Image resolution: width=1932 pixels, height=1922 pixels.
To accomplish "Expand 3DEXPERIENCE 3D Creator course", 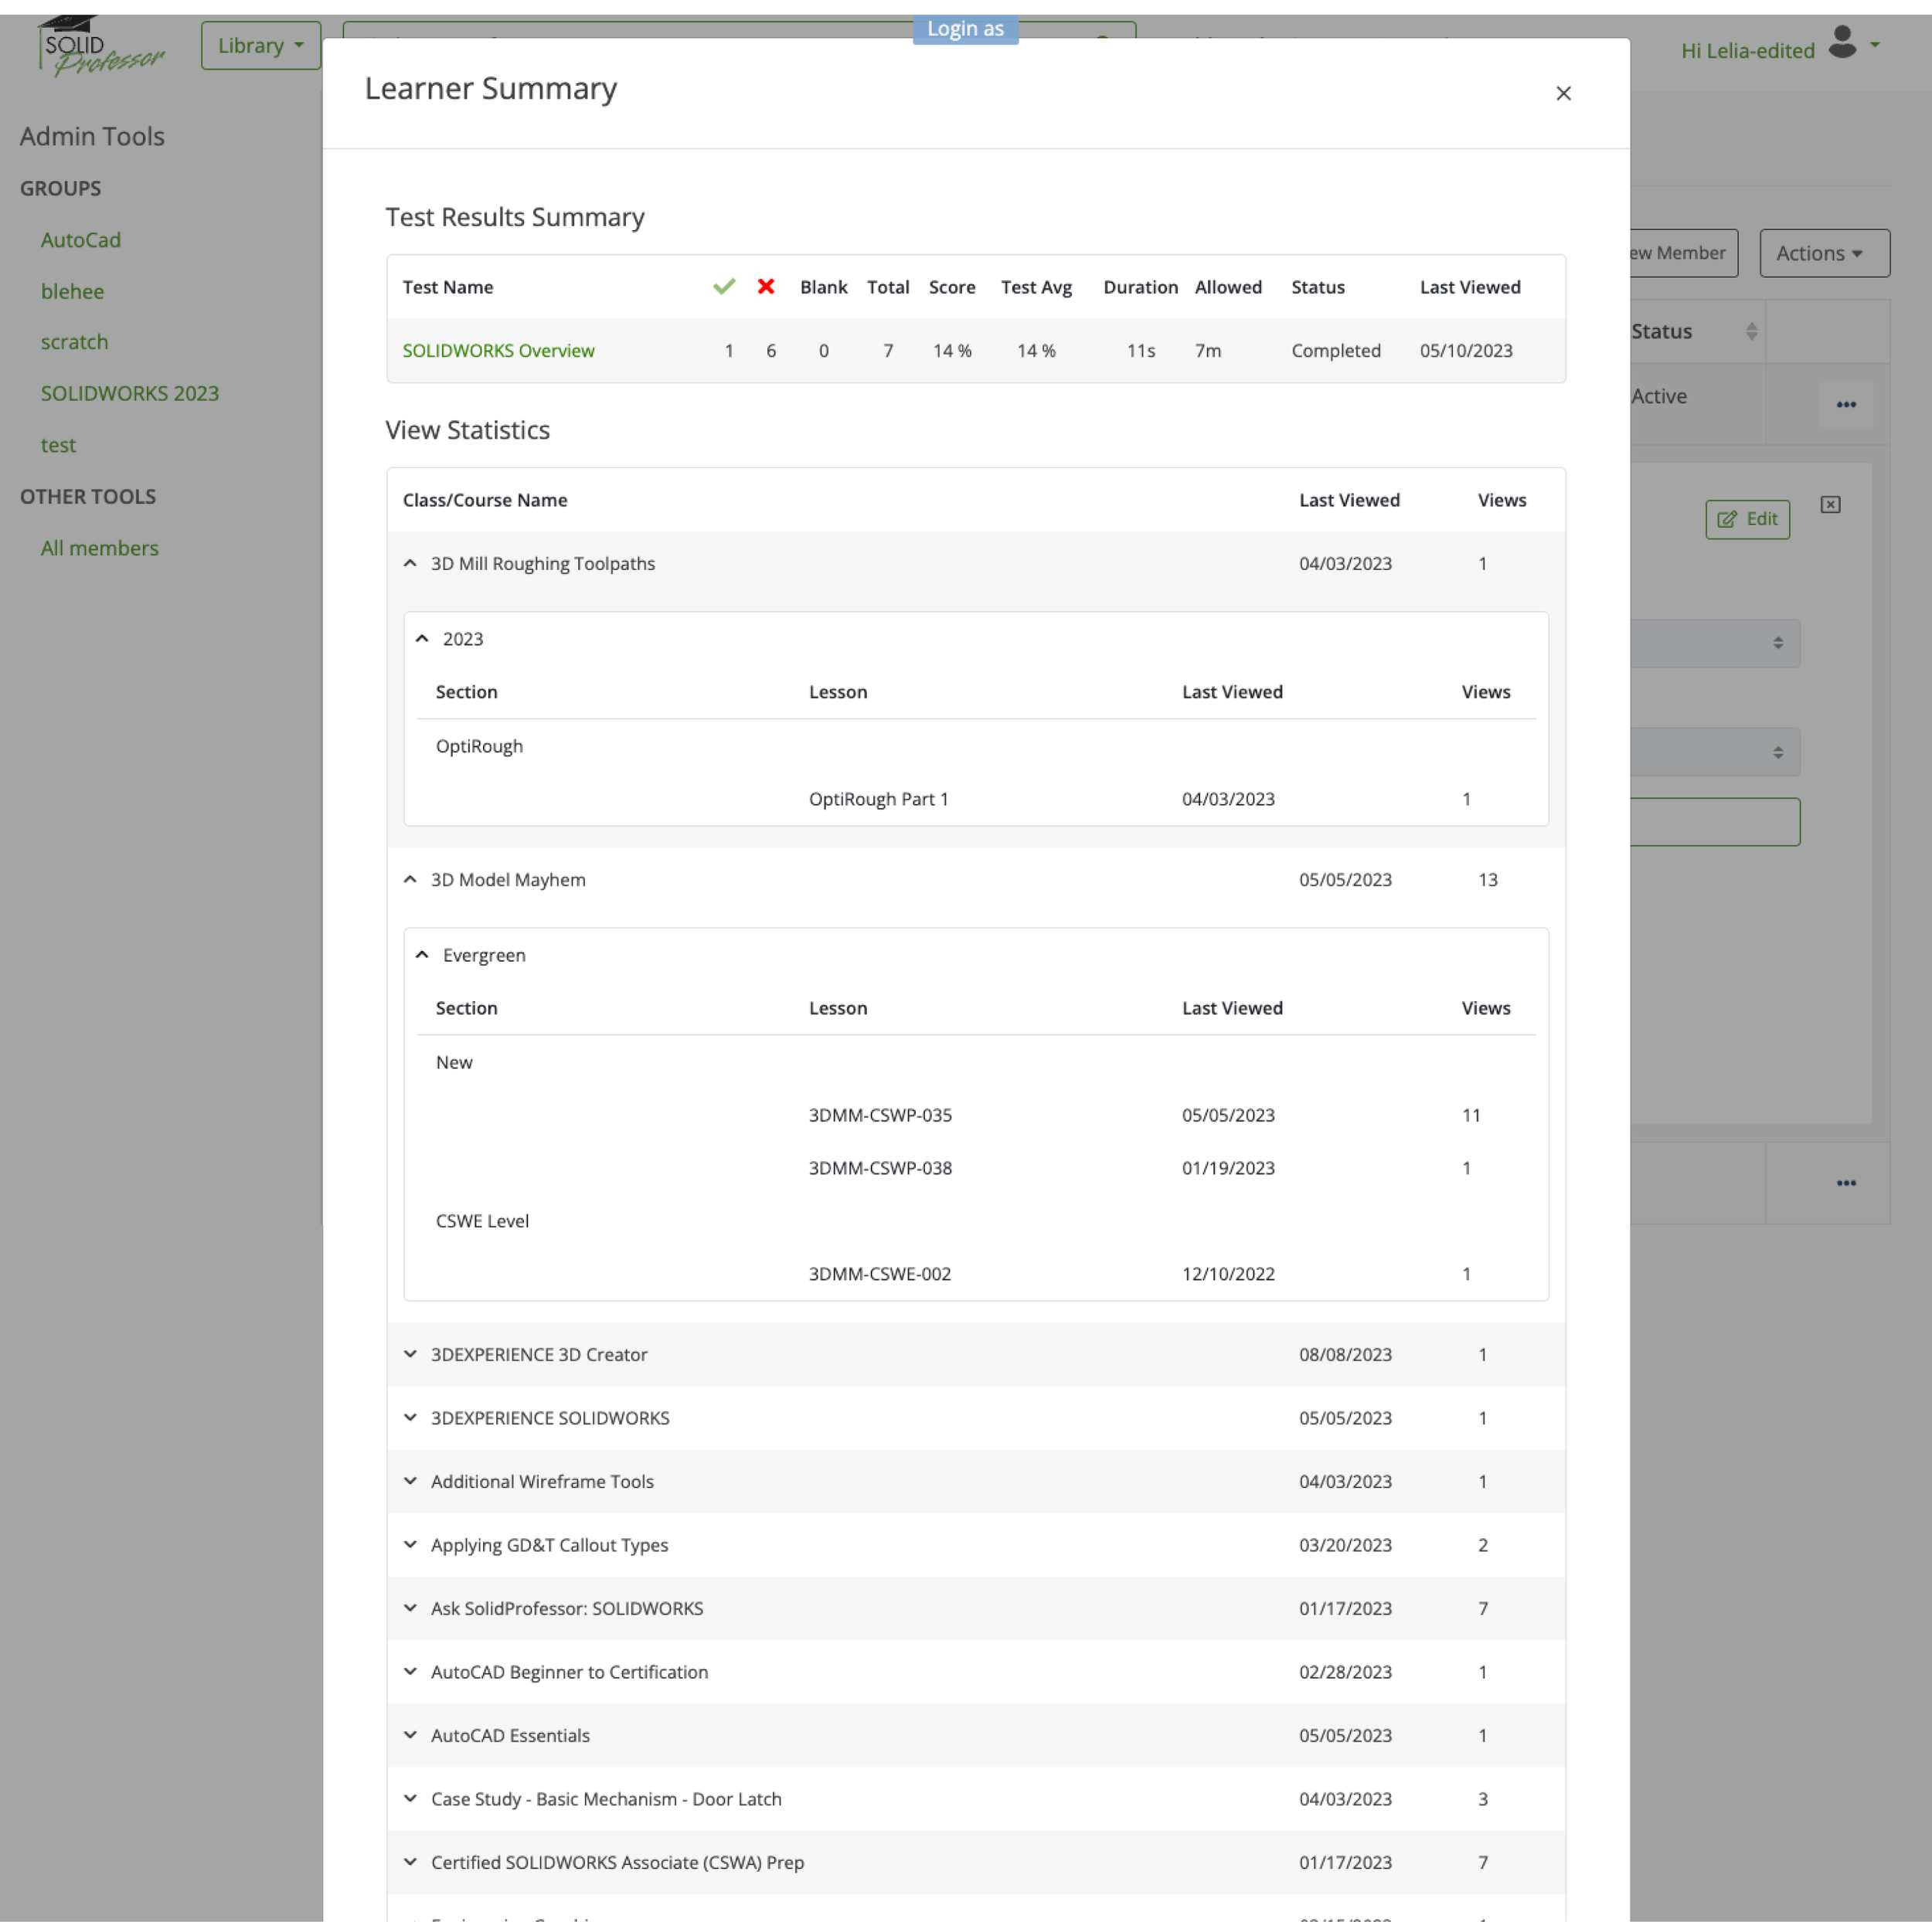I will coord(410,1354).
